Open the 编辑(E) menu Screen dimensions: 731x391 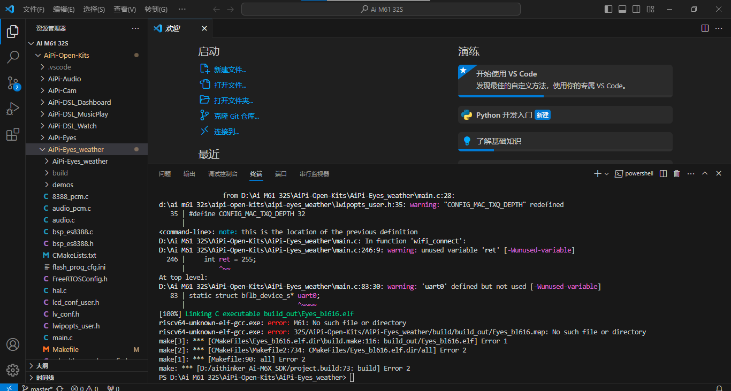tap(64, 9)
